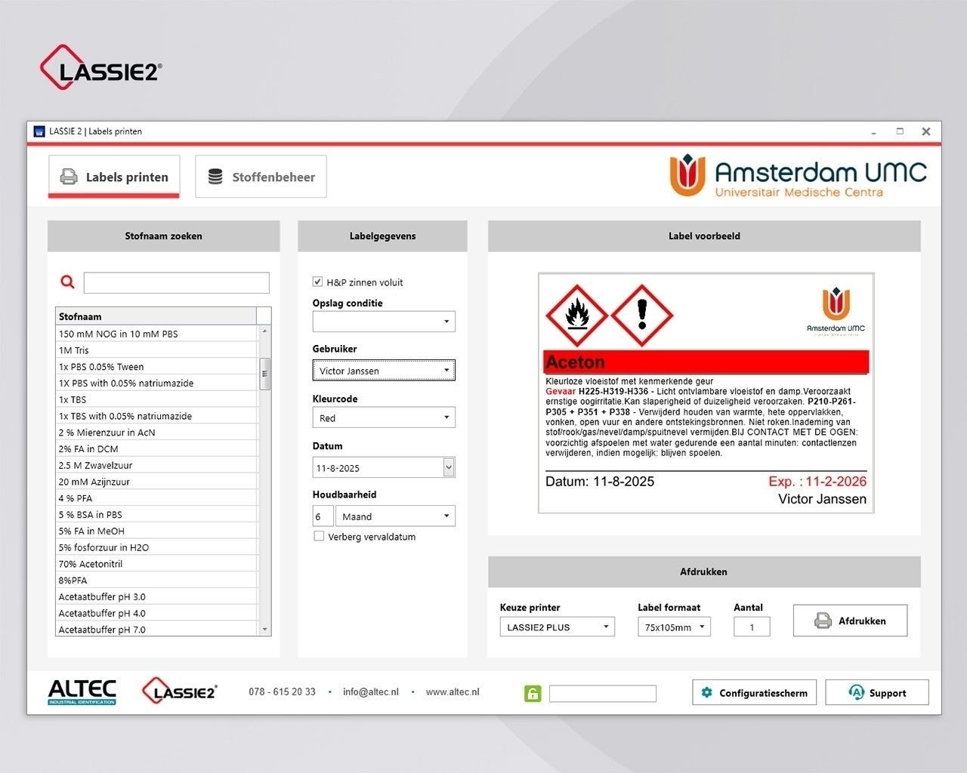Image resolution: width=967 pixels, height=773 pixels.
Task: Click the Stofnaam search input field
Action: 176,283
